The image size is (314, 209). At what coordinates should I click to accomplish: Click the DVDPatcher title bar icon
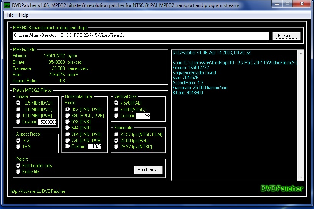point(7,5)
